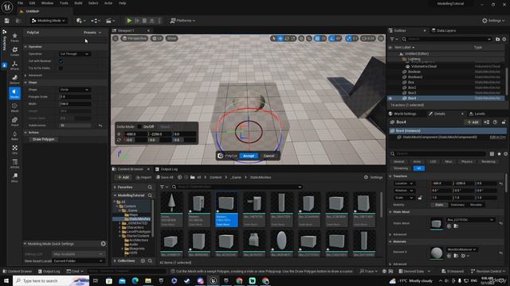
Task: Toggle grid snapping button in viewport toolbar
Action: click(x=317, y=38)
